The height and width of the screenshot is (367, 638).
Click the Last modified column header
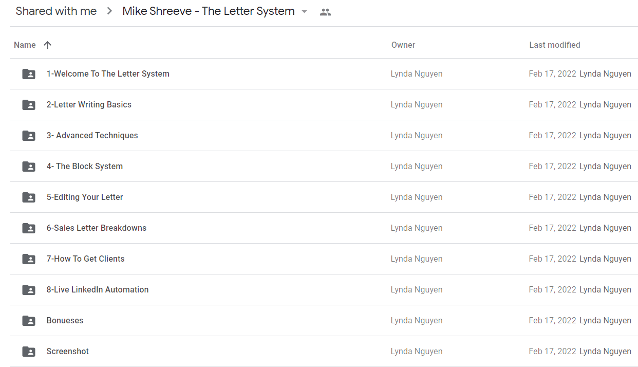[555, 45]
